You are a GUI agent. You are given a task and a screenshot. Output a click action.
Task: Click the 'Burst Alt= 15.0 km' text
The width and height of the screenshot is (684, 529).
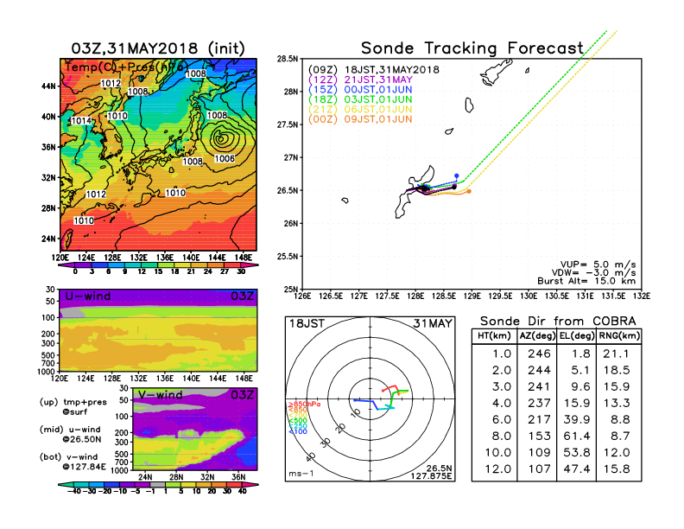coord(586,281)
